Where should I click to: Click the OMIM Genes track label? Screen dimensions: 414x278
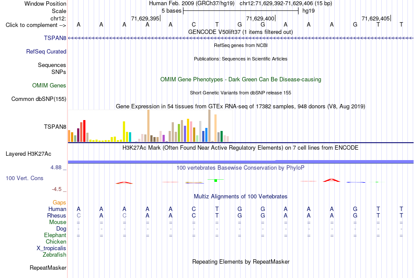(49, 85)
